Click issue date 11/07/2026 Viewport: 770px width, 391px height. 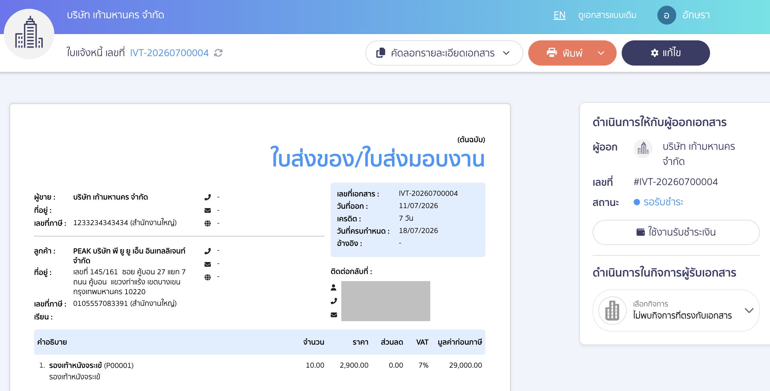click(x=418, y=206)
